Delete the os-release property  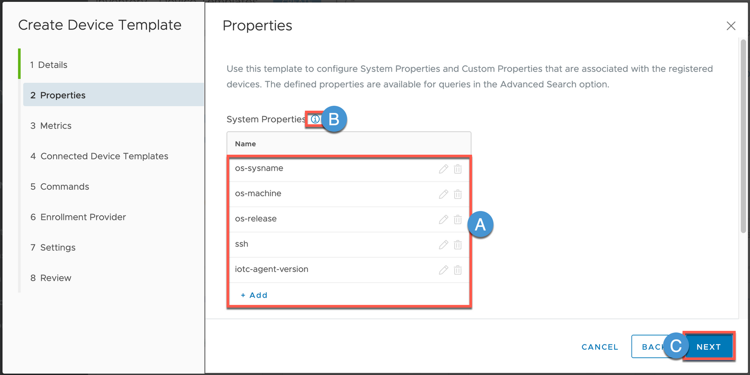458,219
